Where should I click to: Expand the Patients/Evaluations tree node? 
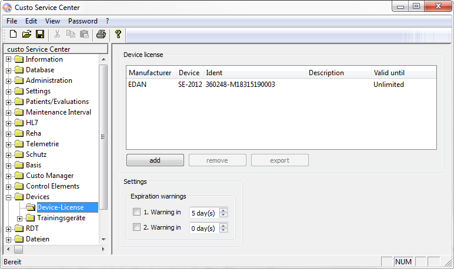point(8,102)
